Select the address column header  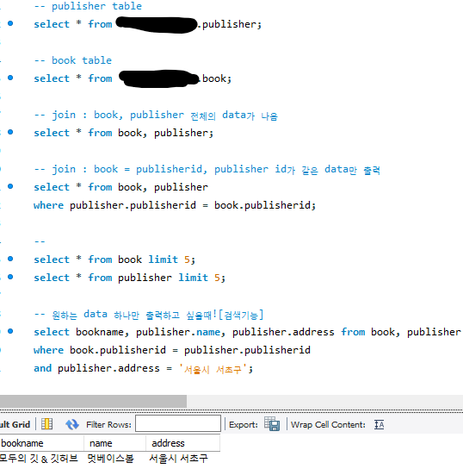pos(183,443)
